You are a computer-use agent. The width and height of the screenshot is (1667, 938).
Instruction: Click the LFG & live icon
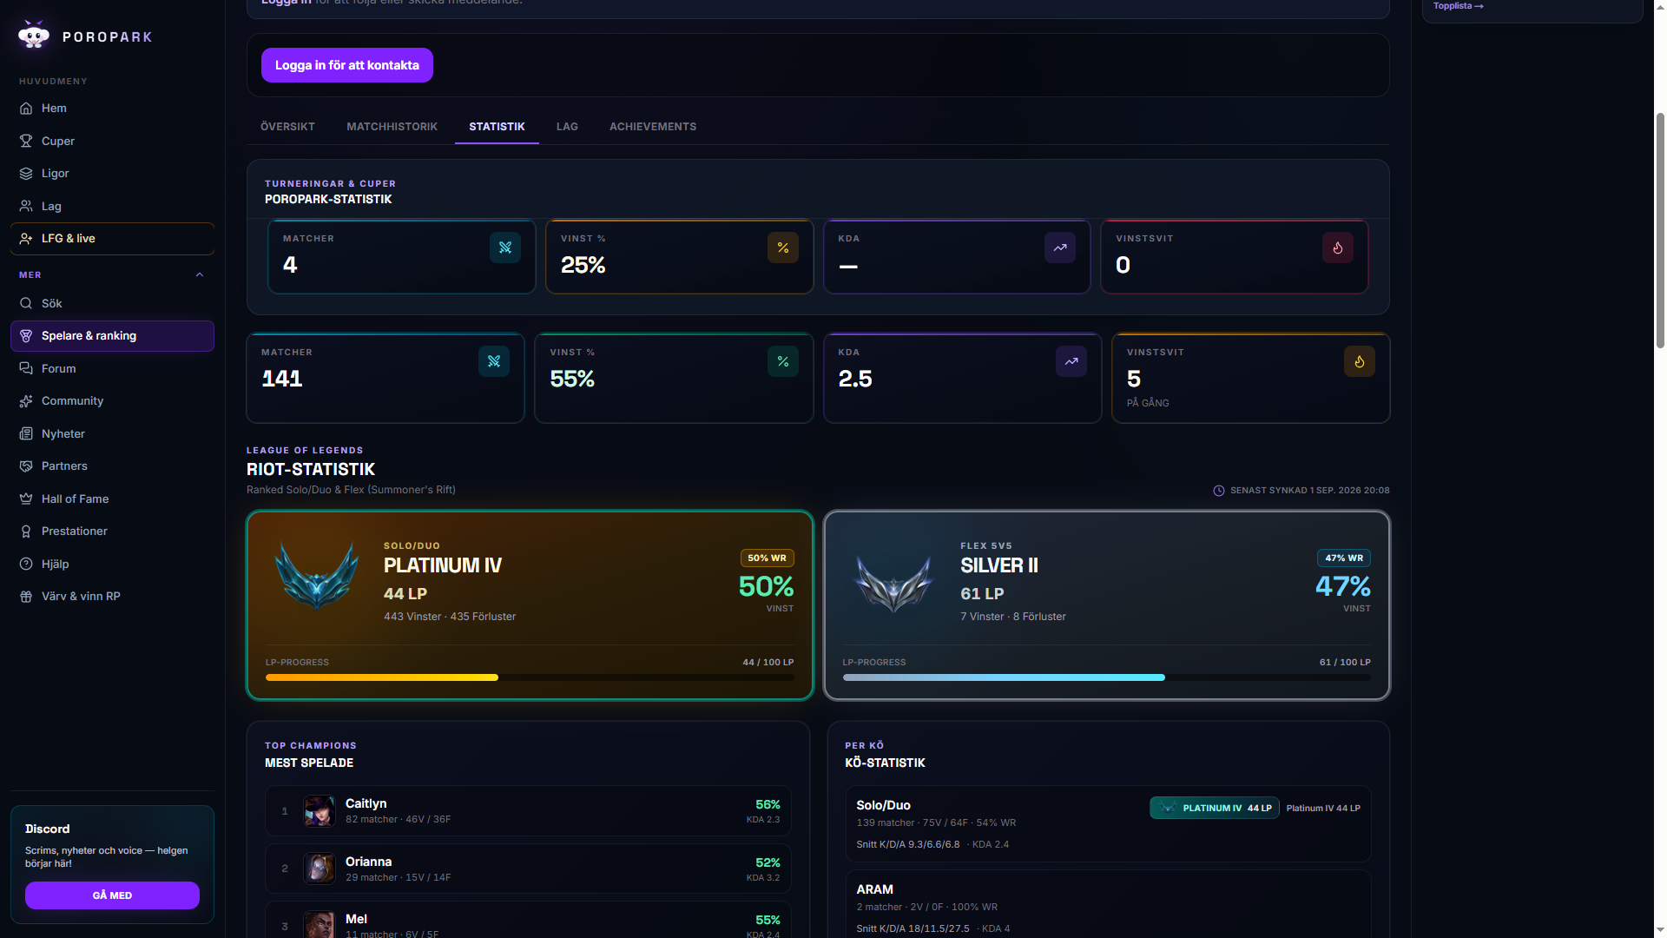pyautogui.click(x=26, y=239)
